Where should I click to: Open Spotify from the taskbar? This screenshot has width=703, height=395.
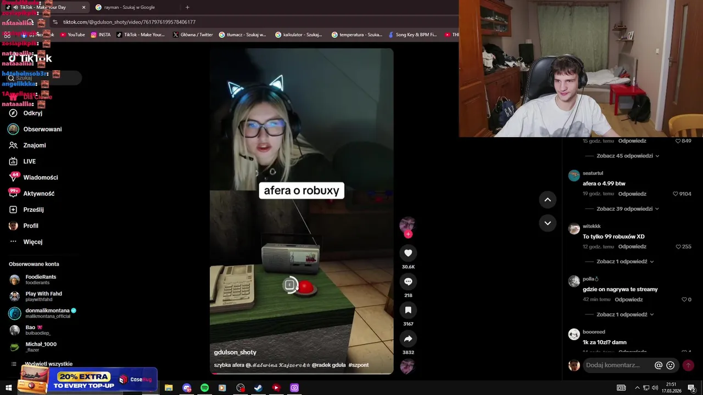point(204,388)
